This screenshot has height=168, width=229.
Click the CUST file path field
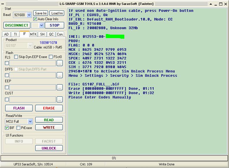click(33, 100)
